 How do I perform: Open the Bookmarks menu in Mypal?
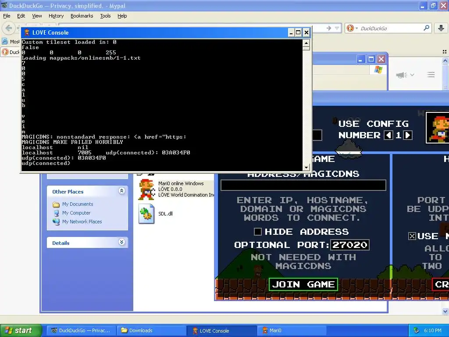point(82,16)
